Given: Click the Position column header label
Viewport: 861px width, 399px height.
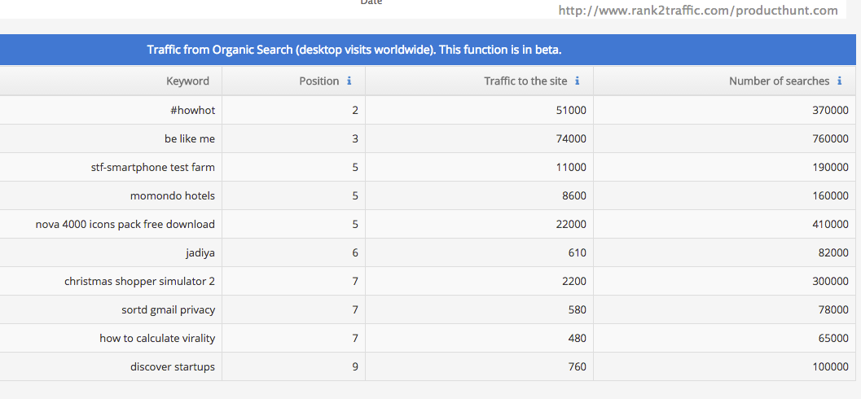Looking at the screenshot, I should coord(319,81).
